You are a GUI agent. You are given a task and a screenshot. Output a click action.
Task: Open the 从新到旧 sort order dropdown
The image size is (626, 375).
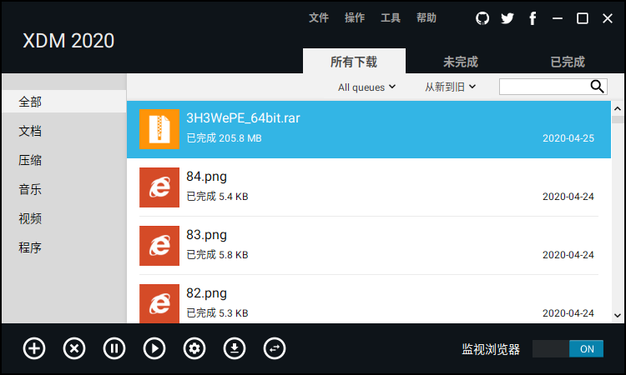coord(451,87)
